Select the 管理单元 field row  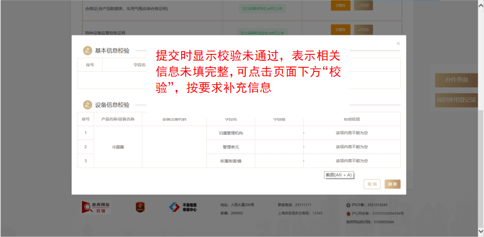pos(231,147)
